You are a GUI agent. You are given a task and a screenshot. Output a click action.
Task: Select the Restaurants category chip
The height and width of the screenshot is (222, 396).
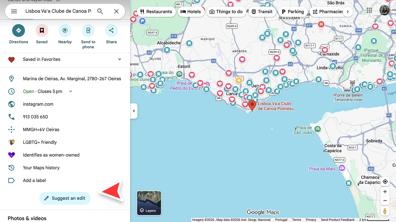156,12
